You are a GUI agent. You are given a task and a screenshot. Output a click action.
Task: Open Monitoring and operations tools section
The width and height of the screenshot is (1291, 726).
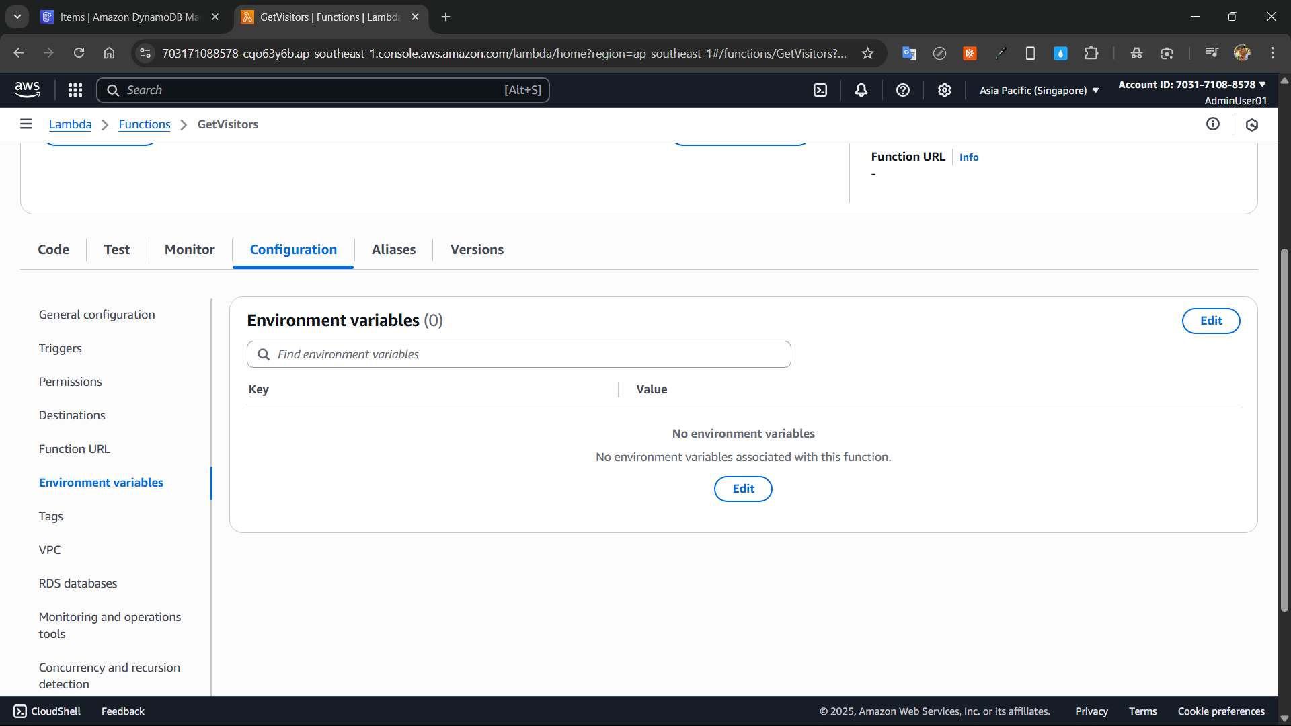click(110, 625)
